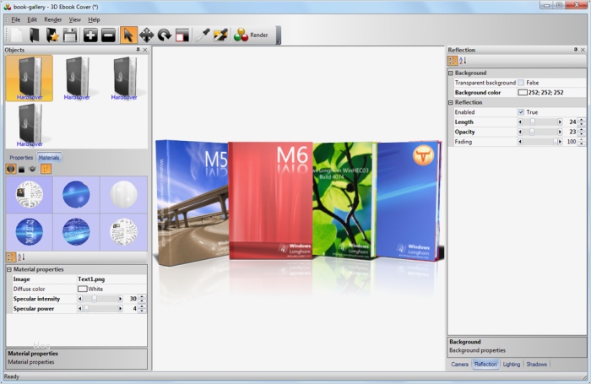
Task: Switch to the Shadows tab
Action: point(536,364)
